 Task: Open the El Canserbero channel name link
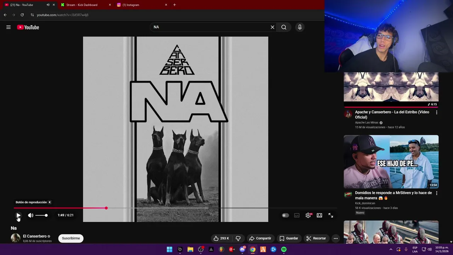[35, 236]
